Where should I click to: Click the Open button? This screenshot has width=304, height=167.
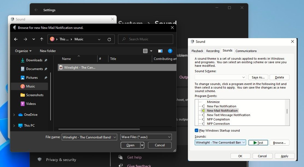click(130, 145)
